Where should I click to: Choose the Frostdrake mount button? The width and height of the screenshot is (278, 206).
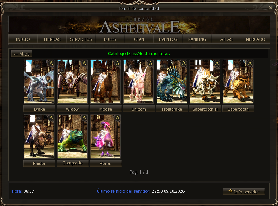pyautogui.click(x=172, y=109)
